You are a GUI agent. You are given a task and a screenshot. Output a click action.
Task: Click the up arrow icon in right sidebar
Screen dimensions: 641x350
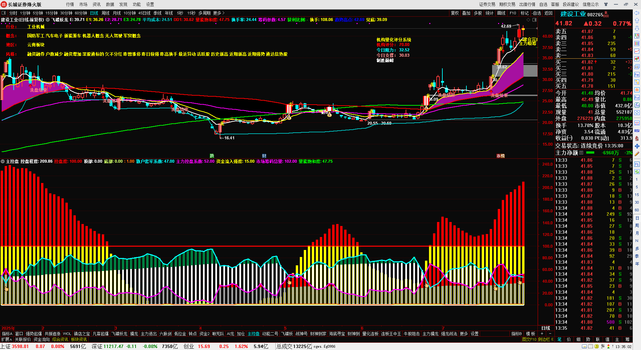[637, 21]
